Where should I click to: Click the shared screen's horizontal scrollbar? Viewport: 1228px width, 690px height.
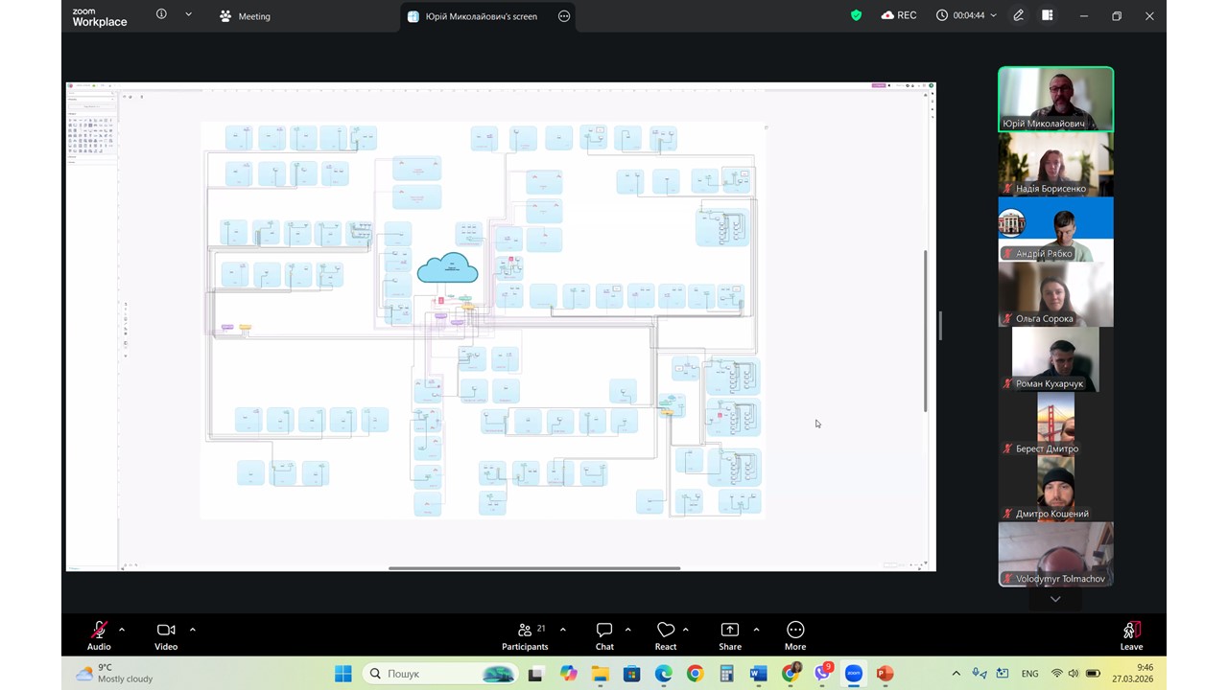(533, 568)
